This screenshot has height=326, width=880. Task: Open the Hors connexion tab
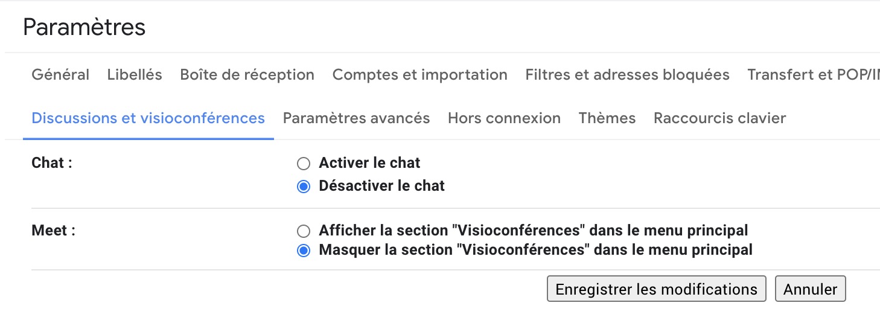click(x=504, y=118)
